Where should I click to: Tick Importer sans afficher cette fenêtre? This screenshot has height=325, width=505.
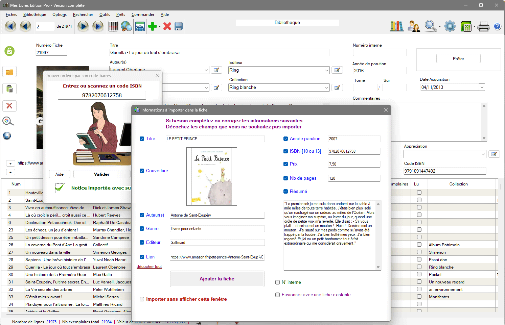coord(142,299)
